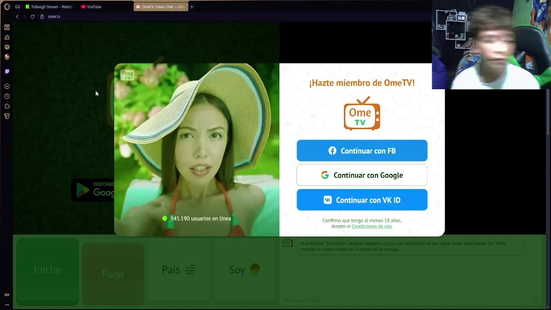Image resolution: width=551 pixels, height=310 pixels.
Task: View site security padlock info
Action: (42, 16)
